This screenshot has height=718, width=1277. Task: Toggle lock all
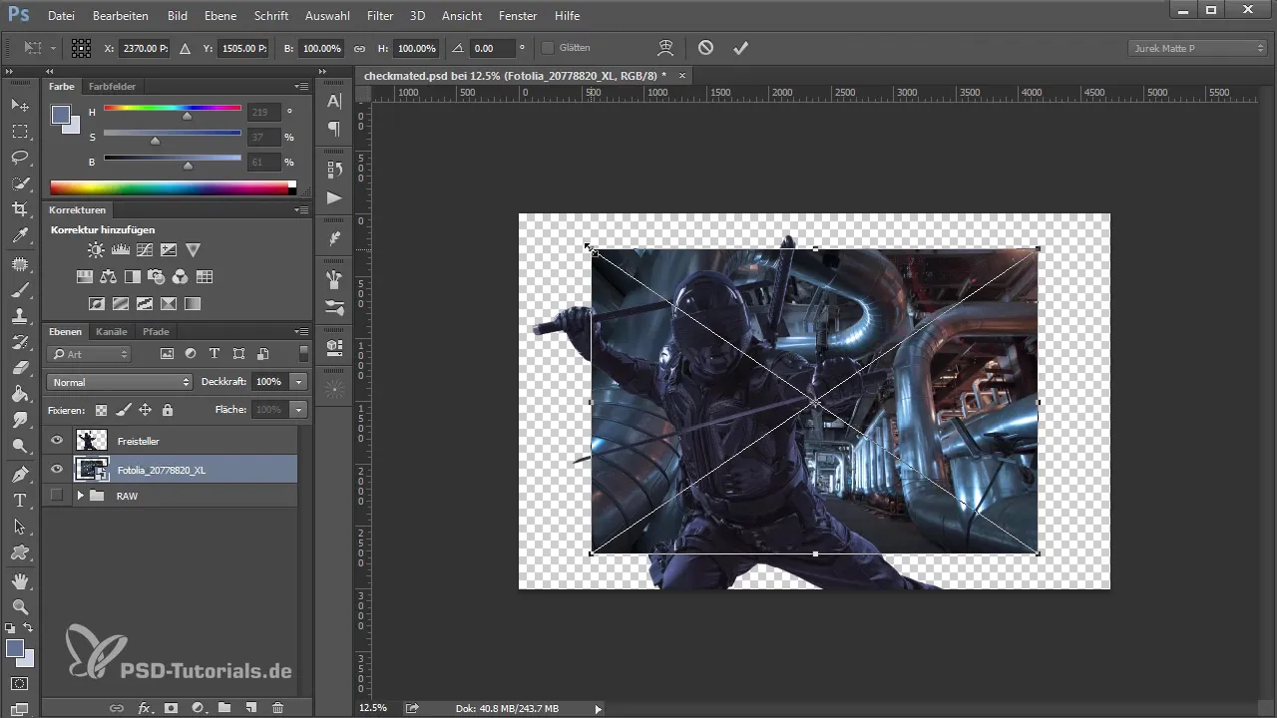167,409
